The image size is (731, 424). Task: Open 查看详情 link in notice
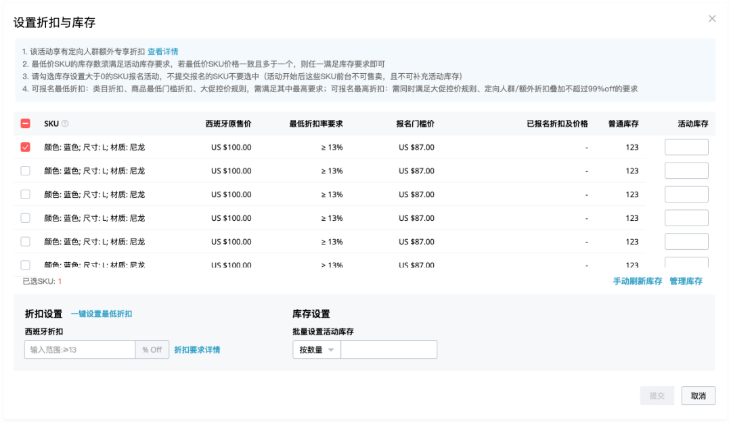pyautogui.click(x=163, y=51)
